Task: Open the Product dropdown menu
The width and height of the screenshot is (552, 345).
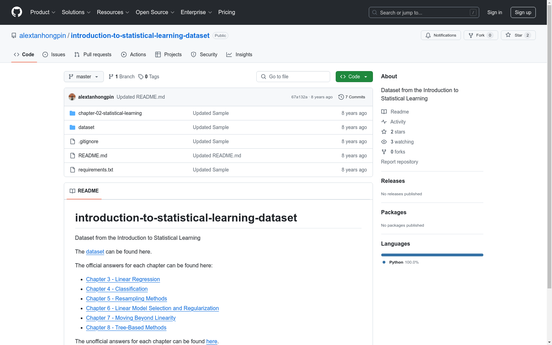Action: [43, 12]
